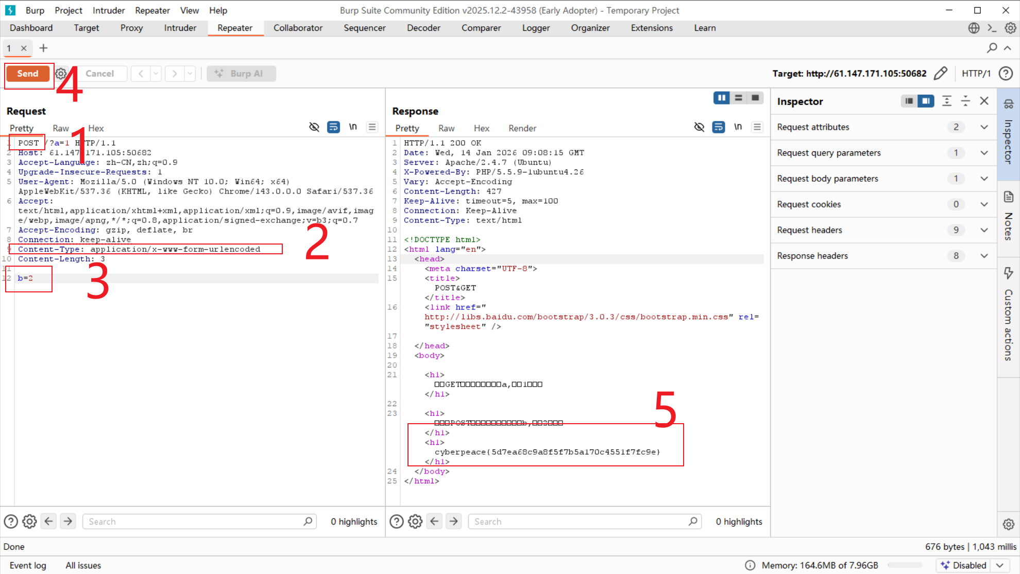Expand Request query parameters section

pos(984,153)
